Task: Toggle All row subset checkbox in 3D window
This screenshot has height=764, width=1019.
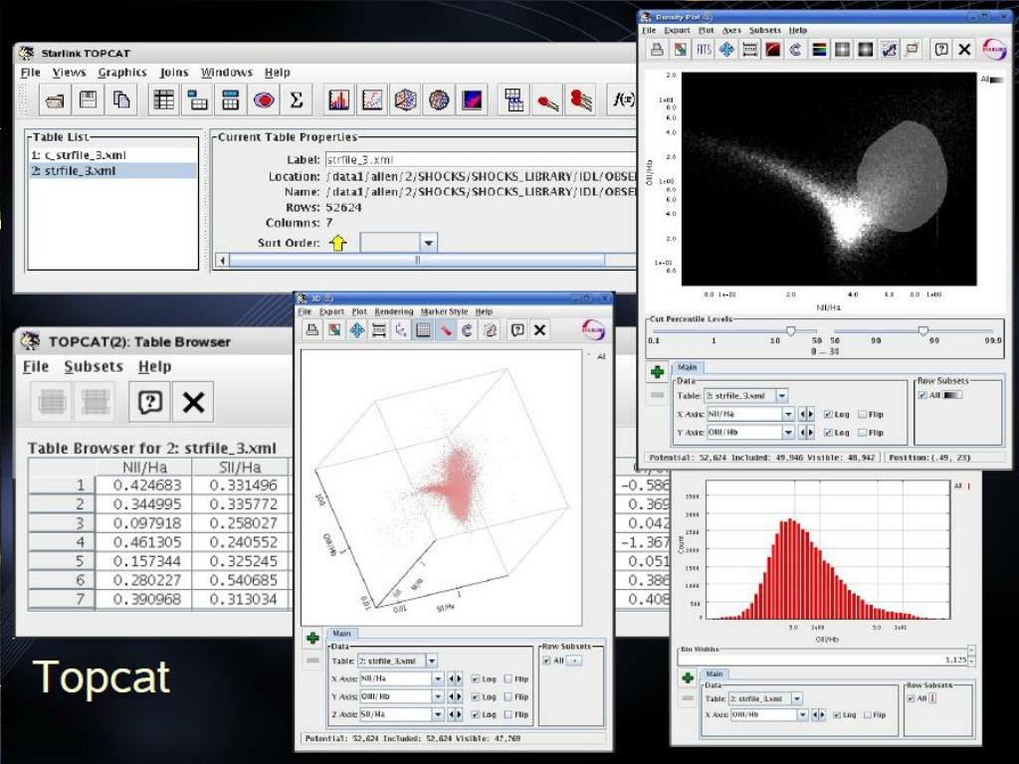Action: pyautogui.click(x=546, y=661)
